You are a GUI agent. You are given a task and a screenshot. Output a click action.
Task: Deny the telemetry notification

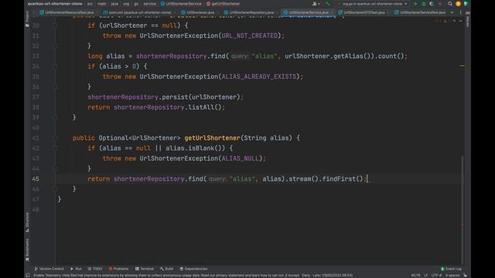click(306, 275)
